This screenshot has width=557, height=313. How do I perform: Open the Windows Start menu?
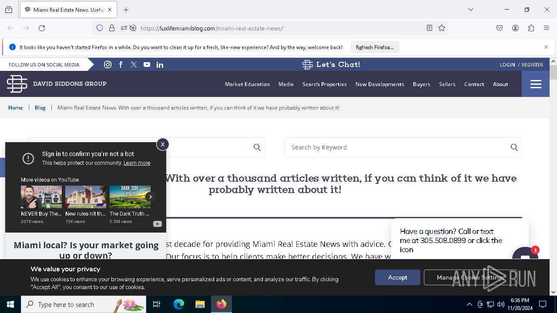pyautogui.click(x=10, y=304)
